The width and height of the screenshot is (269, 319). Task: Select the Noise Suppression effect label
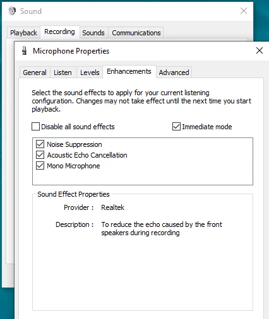point(75,144)
